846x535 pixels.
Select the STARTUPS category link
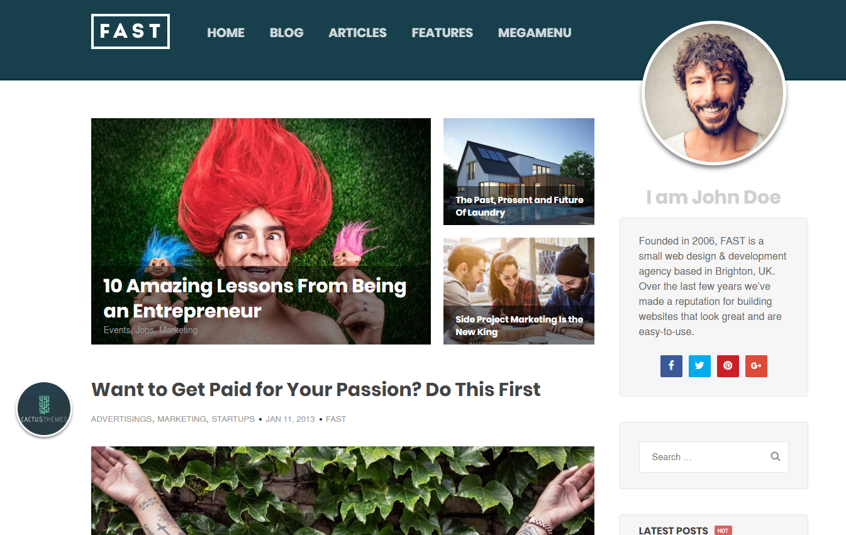point(233,419)
